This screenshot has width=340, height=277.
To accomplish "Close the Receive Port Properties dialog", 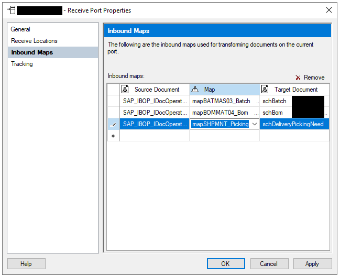I will pos(328,10).
